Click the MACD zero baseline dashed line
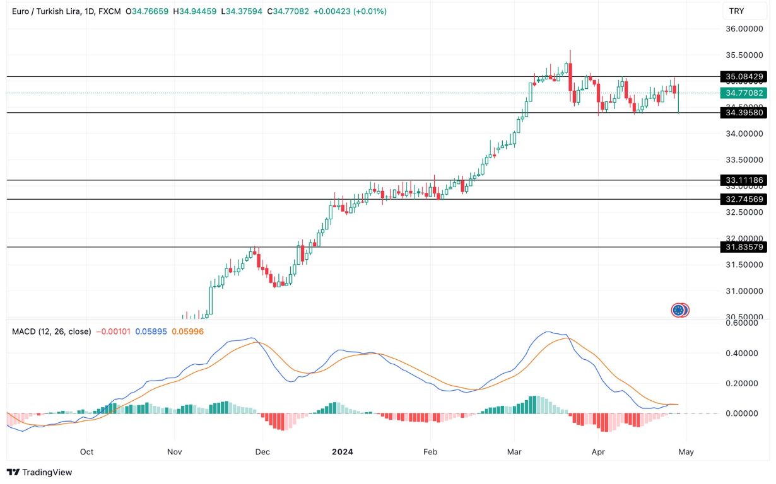Viewport: 776px width, 484px height. click(379, 413)
